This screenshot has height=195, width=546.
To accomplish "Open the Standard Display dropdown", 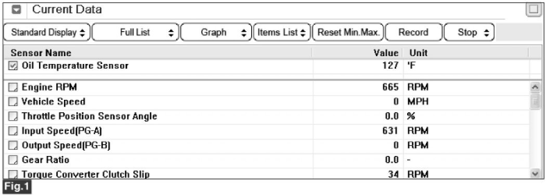I will 47,33.
